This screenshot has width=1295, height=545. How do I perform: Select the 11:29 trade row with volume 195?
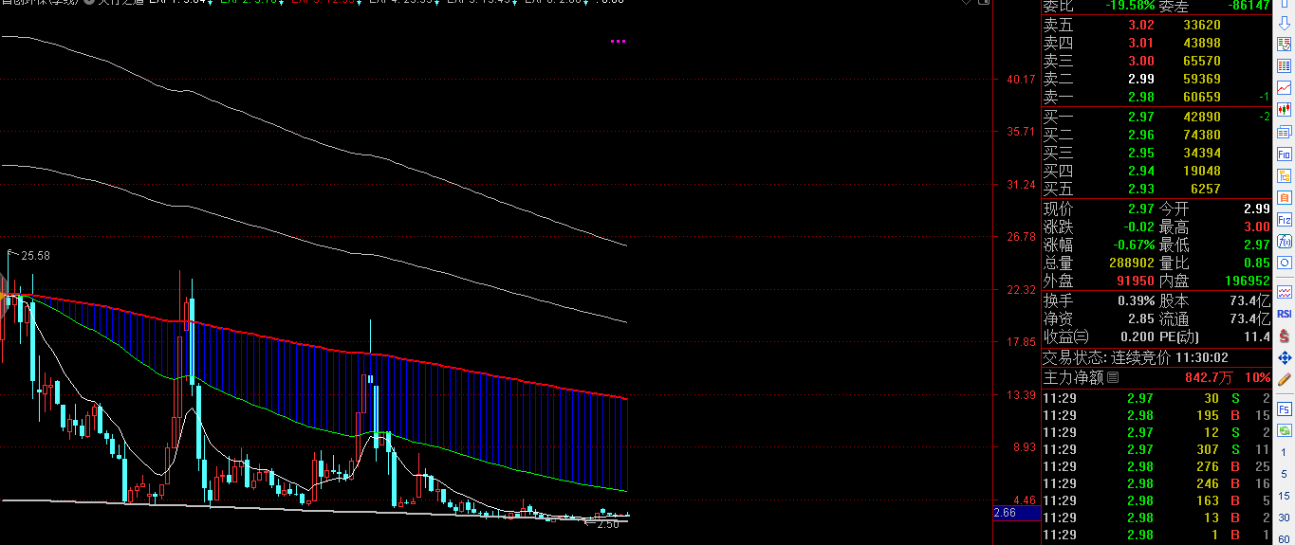pos(1156,415)
